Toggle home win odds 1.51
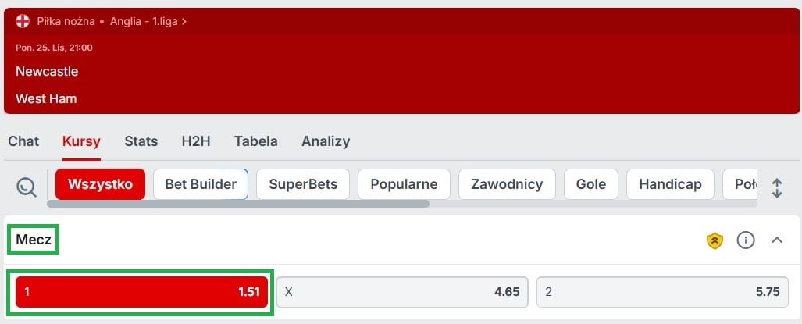Screen dimensions: 802x324 pos(141,292)
